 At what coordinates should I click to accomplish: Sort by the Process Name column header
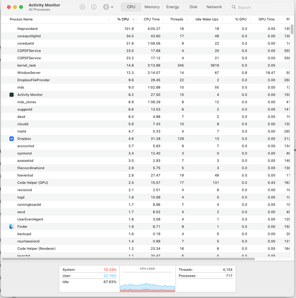(x=21, y=19)
